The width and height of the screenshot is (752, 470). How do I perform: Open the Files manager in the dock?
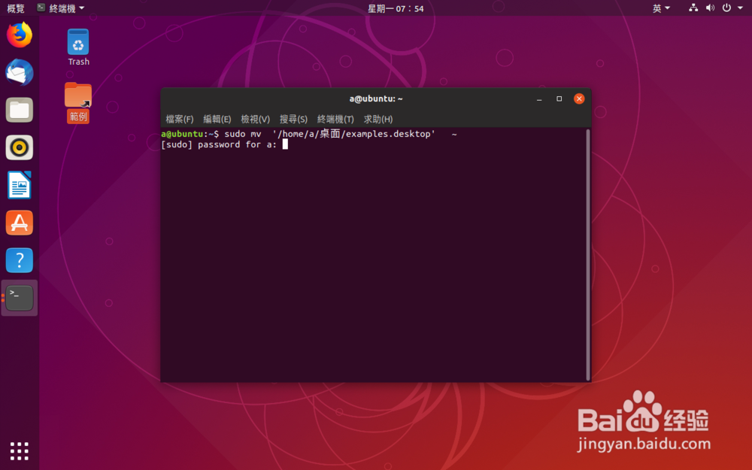coord(20,110)
